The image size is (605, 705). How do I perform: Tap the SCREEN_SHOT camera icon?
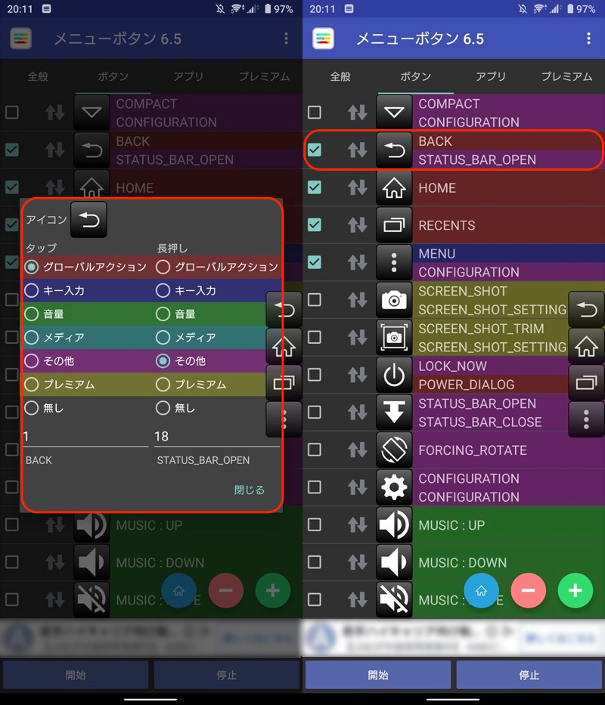[x=394, y=301]
